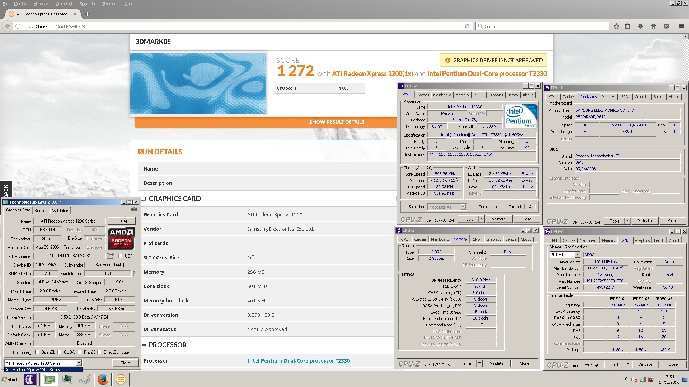
Task: Click the reload page icon in the address bar
Action: point(467,26)
